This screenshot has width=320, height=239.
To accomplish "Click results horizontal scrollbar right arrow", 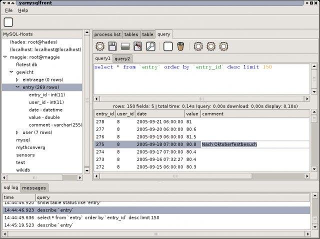I will tap(307, 176).
